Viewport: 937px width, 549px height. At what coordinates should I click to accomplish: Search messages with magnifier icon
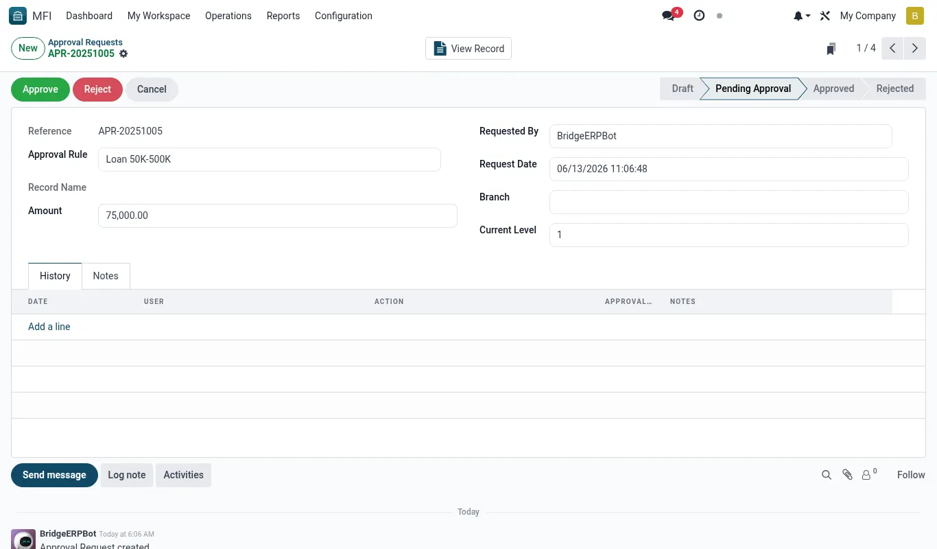click(827, 475)
